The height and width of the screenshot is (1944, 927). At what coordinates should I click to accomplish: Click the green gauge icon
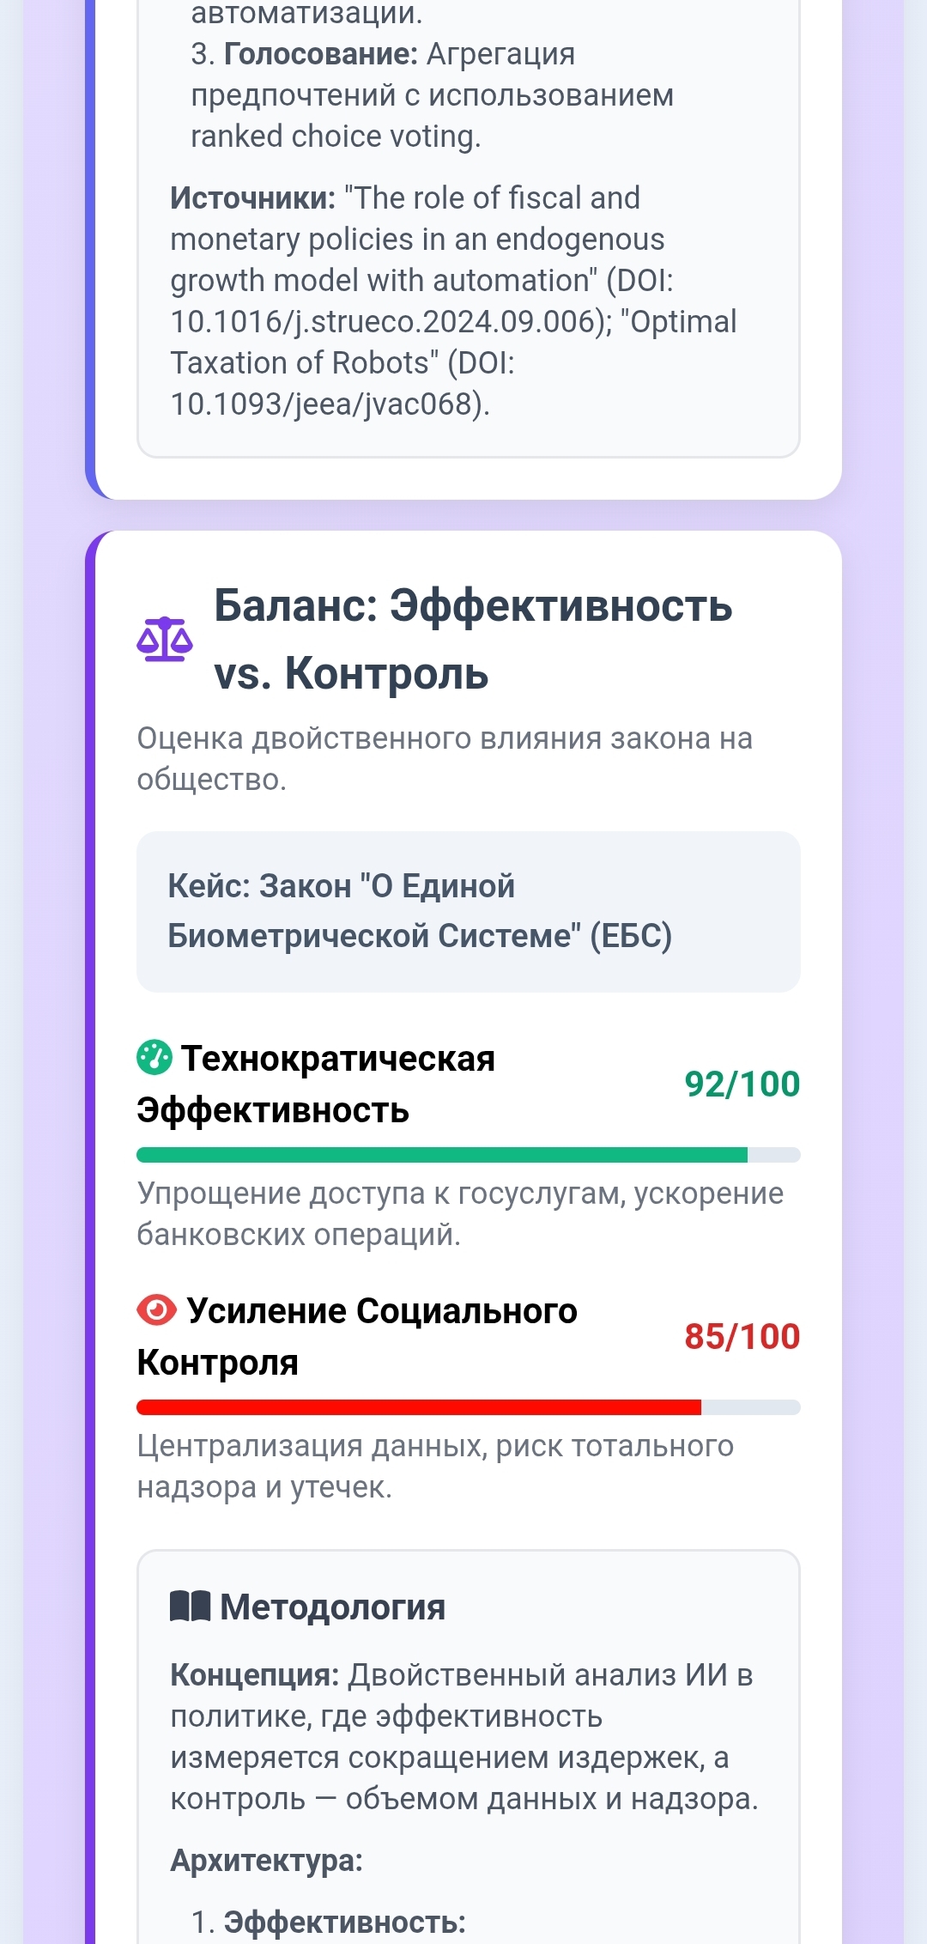click(x=154, y=1058)
